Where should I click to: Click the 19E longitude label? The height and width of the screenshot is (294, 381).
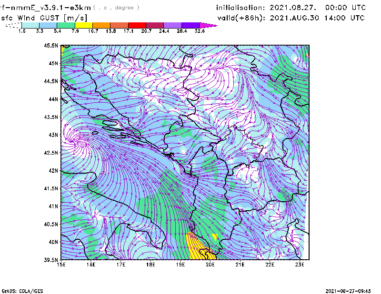tap(180, 265)
